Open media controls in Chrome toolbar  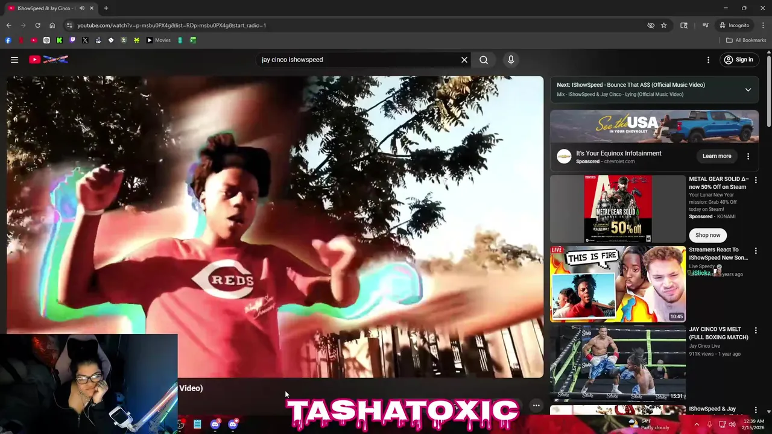[x=705, y=25]
